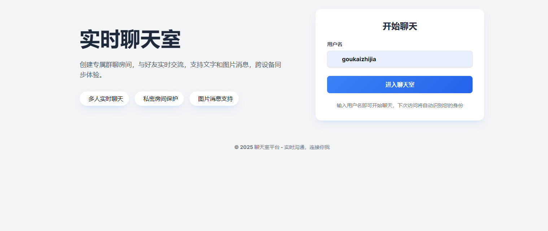Select the 私密房间保护 feature pill
Image resolution: width=548 pixels, height=231 pixels.
point(159,99)
